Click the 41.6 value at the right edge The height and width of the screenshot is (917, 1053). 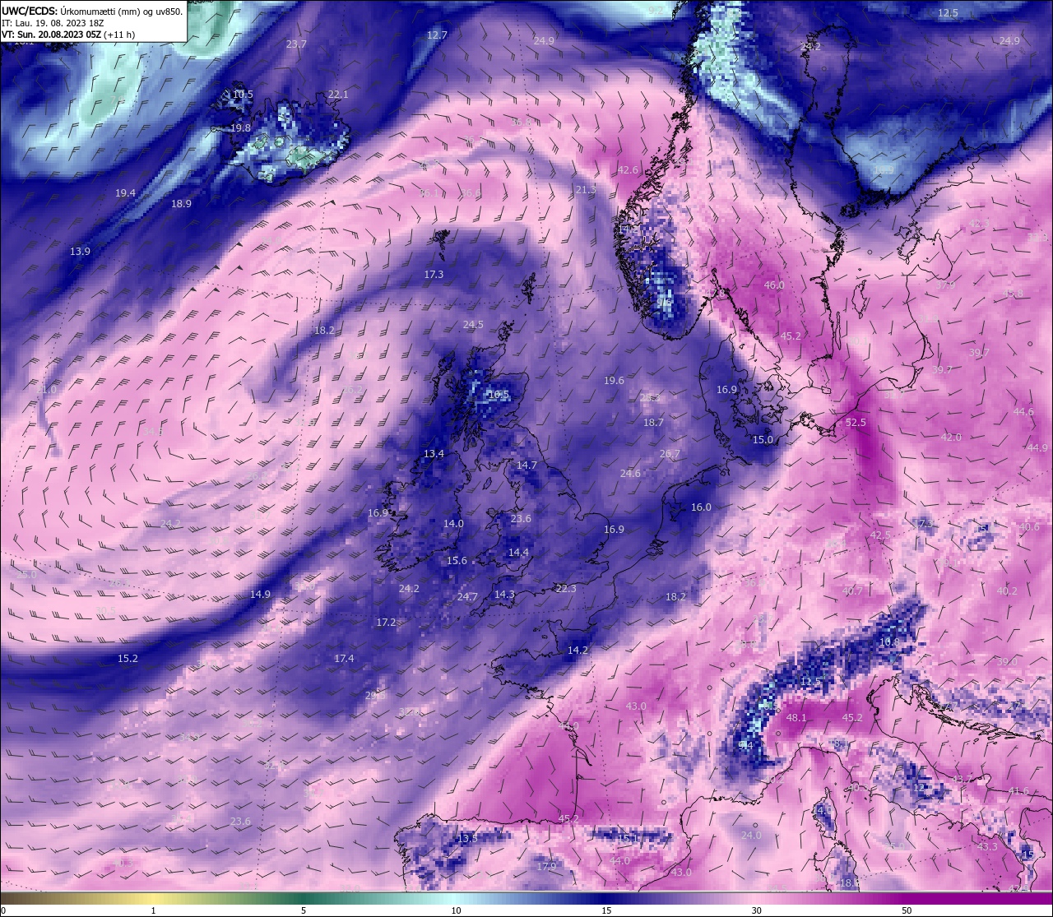coord(1018,791)
